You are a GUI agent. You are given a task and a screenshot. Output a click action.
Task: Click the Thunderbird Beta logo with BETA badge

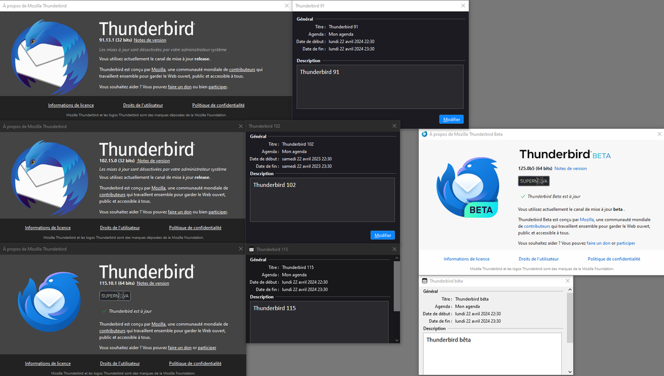(x=467, y=188)
